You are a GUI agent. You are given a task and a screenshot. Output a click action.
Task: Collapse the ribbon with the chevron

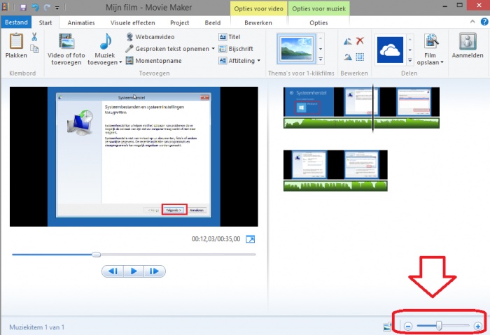(x=472, y=22)
